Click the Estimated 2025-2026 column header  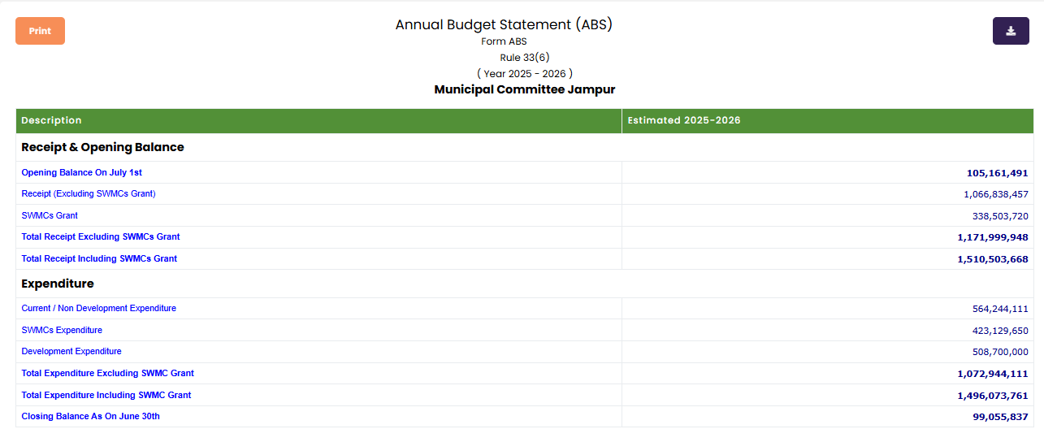[683, 120]
